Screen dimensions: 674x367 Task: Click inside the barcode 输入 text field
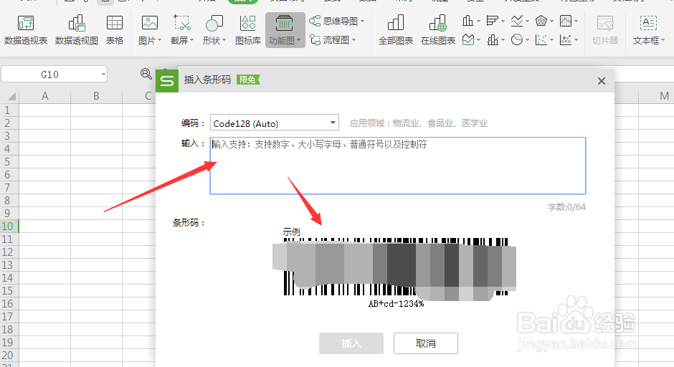coord(398,166)
